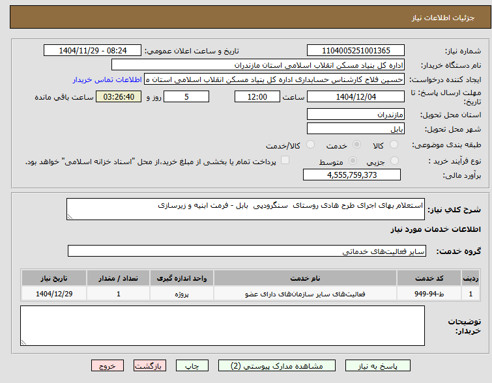Screen dimensions: 492x383
Task: Click the توضیحات خریدار empty textarea
Action: pos(222,326)
